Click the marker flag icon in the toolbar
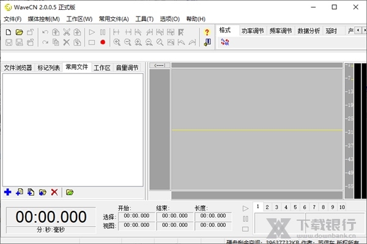 (x=181, y=32)
